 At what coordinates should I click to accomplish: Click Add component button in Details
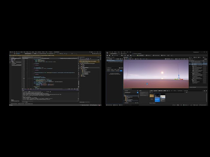pos(117,59)
